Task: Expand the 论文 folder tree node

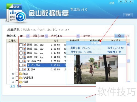Action: [x=13, y=73]
